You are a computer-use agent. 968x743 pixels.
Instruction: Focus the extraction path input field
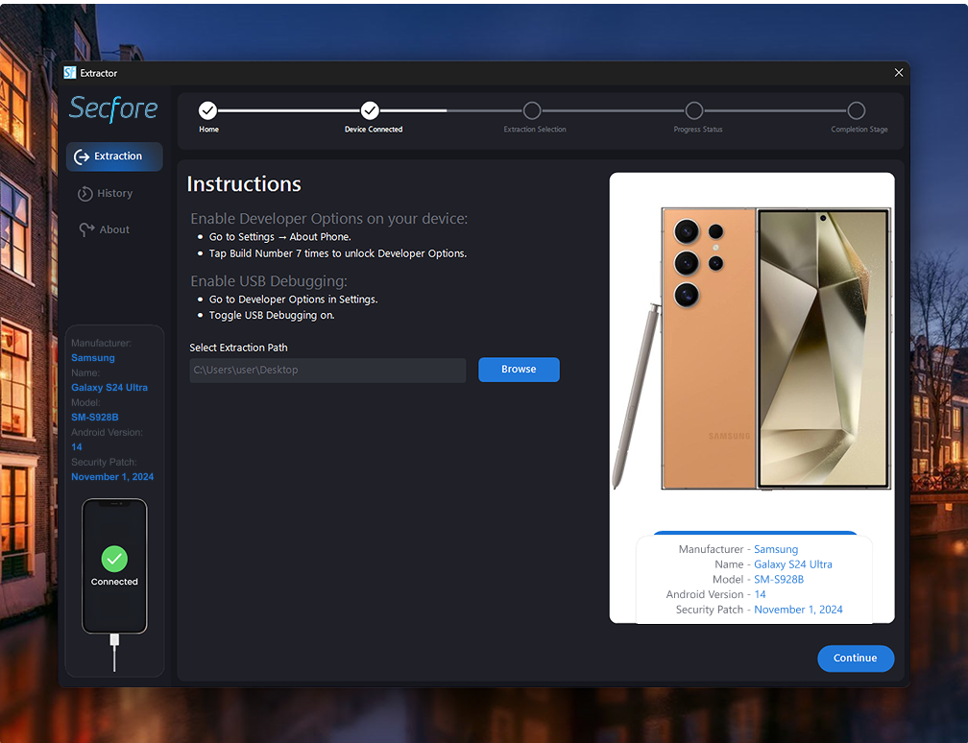click(x=327, y=371)
